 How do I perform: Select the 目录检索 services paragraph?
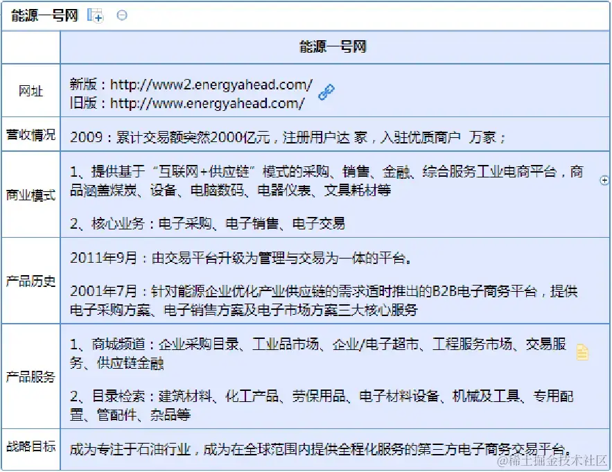click(322, 405)
